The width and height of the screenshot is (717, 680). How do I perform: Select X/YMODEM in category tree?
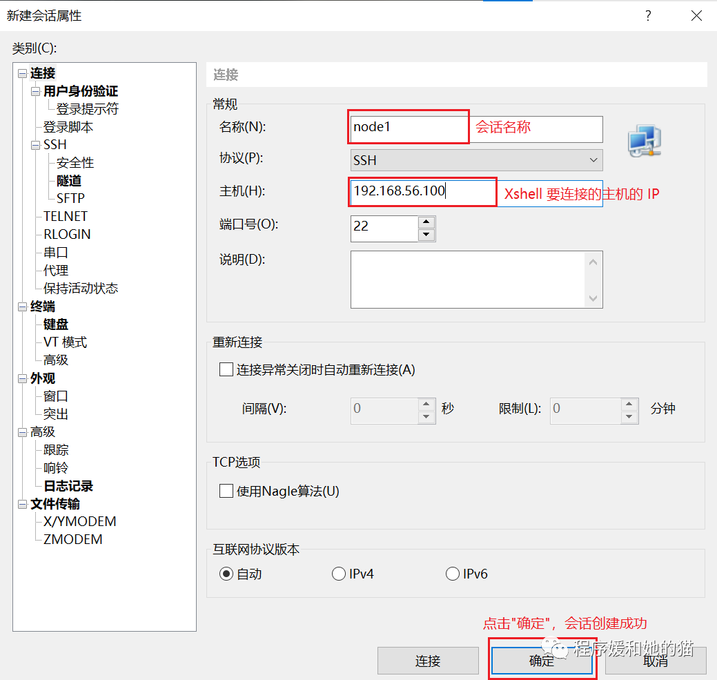tap(80, 521)
